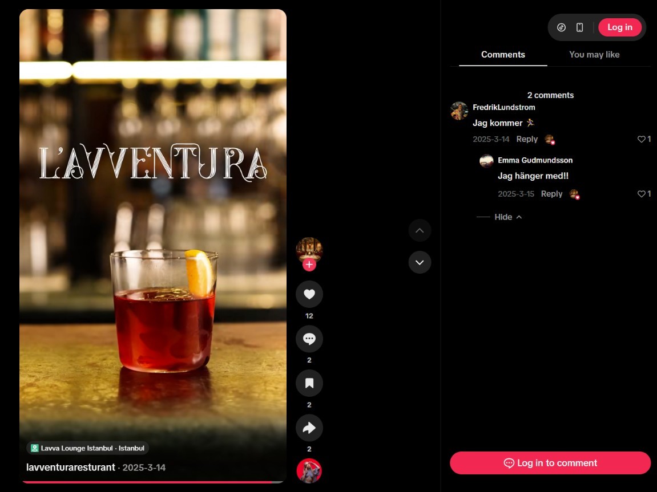Switch to the Comments tab
Viewport: 657px width, 492px height.
(503, 54)
